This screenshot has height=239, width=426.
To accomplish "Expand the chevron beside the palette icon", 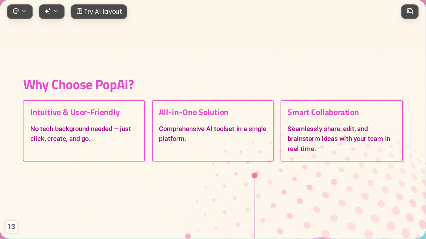I will (24, 11).
